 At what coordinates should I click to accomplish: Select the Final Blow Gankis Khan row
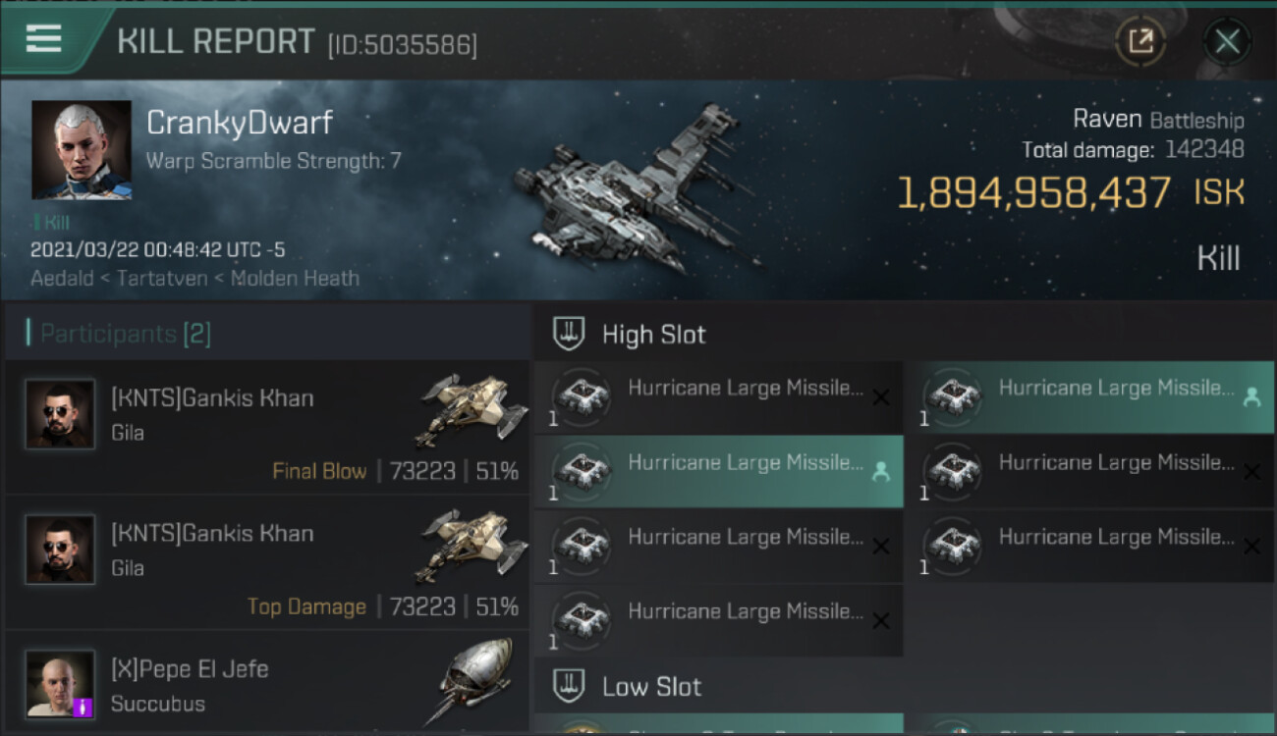(x=267, y=428)
